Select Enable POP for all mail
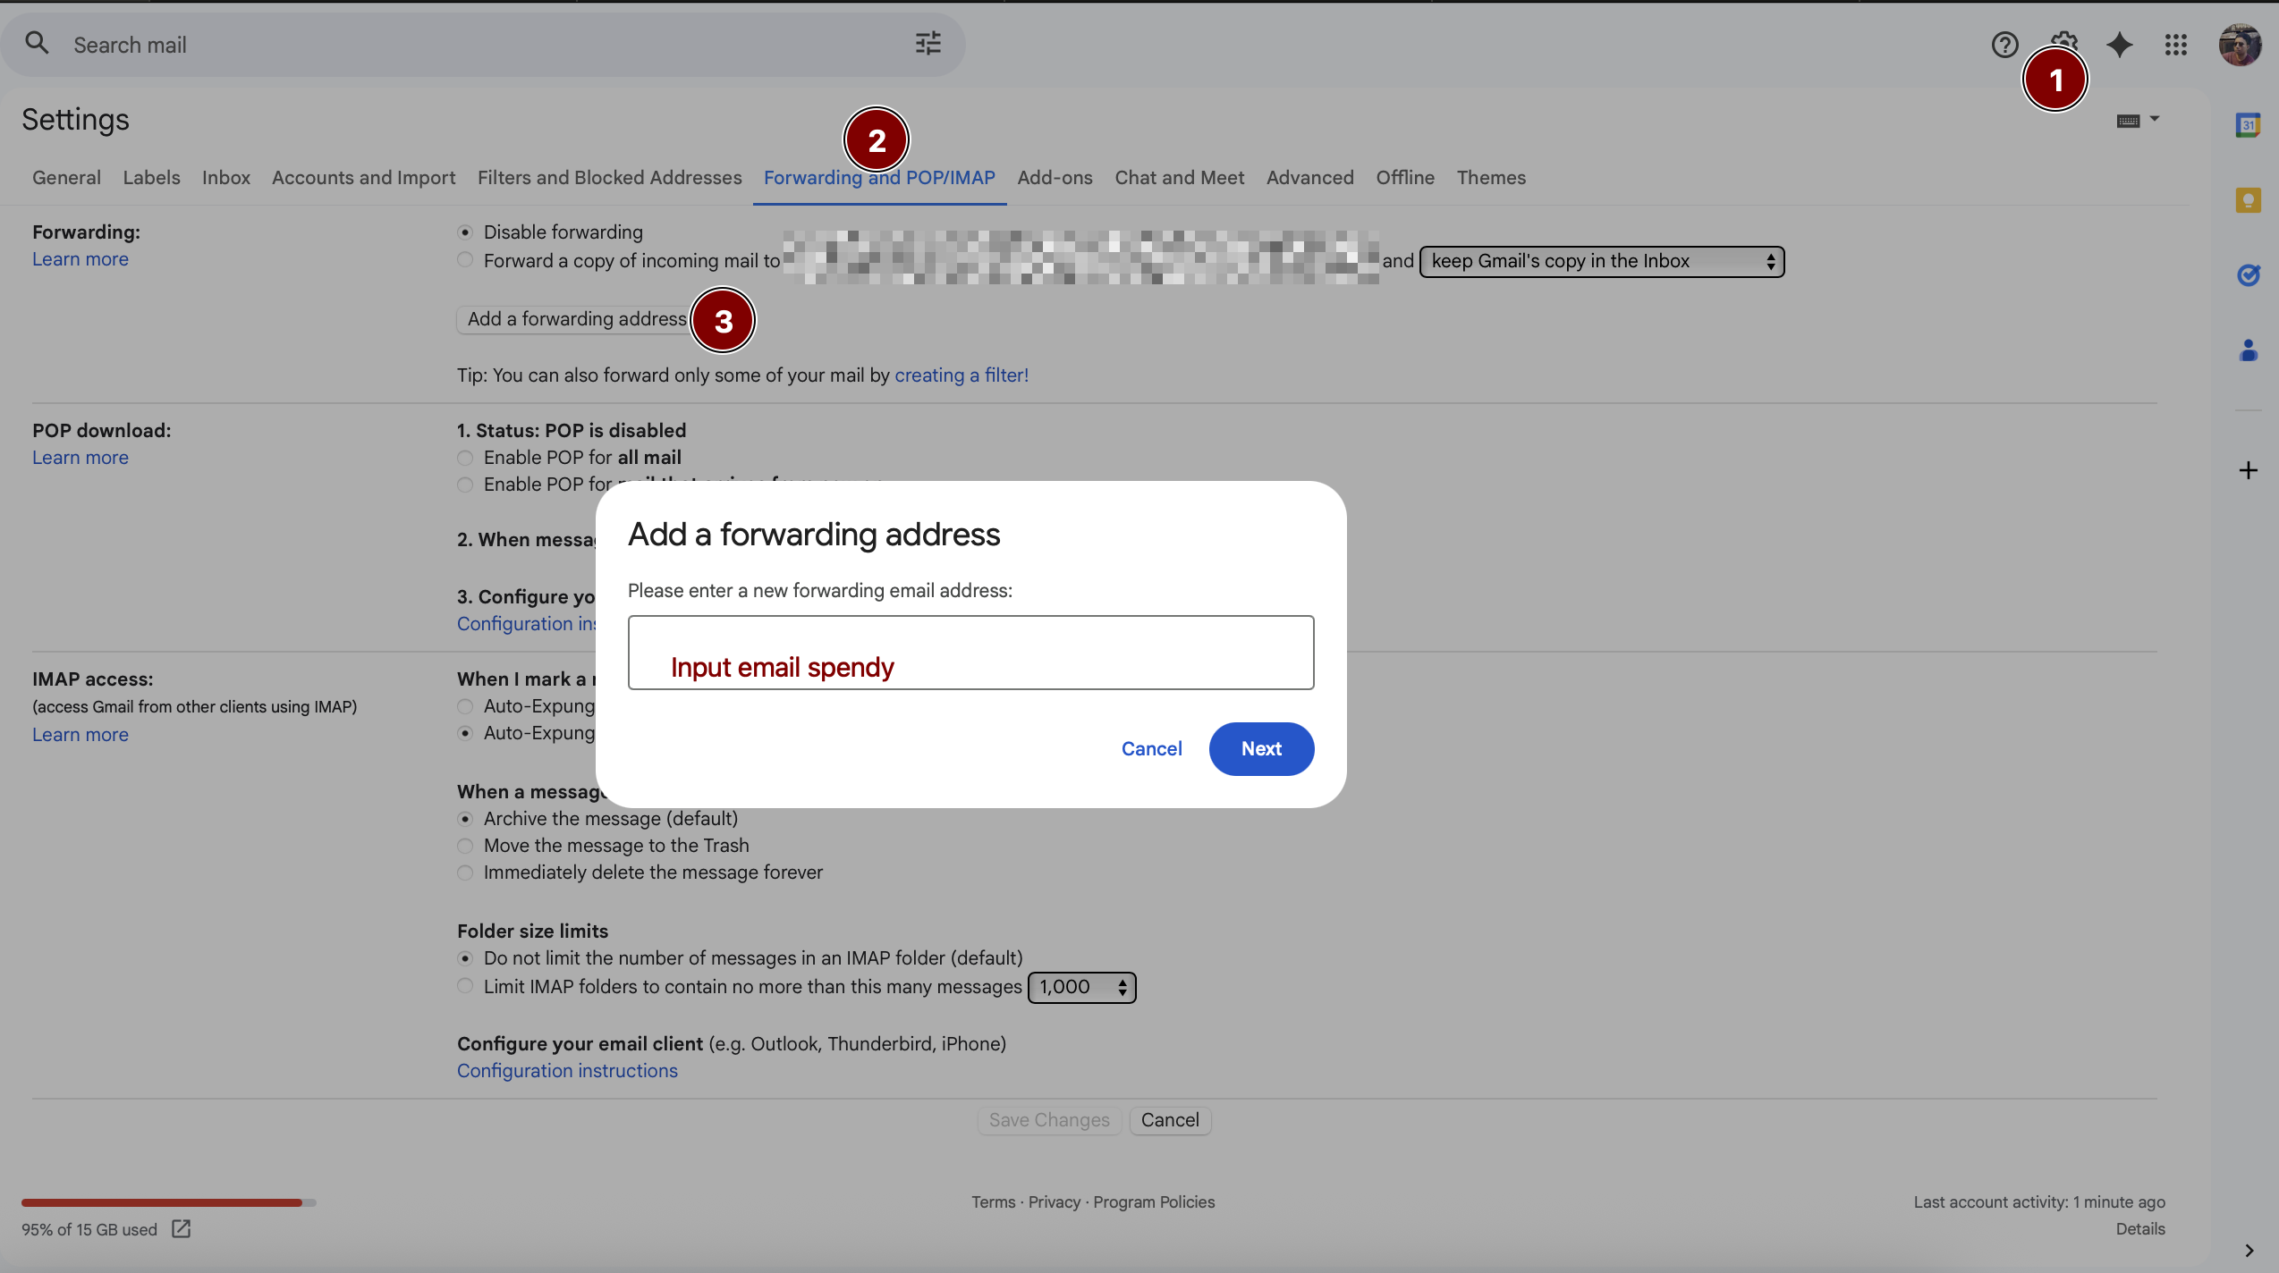This screenshot has height=1273, width=2279. pyautogui.click(x=465, y=458)
